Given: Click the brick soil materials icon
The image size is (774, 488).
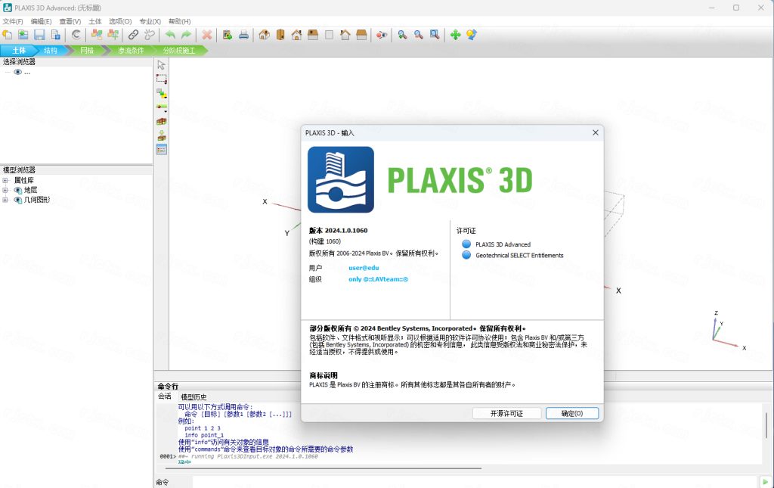Looking at the screenshot, I should tap(162, 121).
